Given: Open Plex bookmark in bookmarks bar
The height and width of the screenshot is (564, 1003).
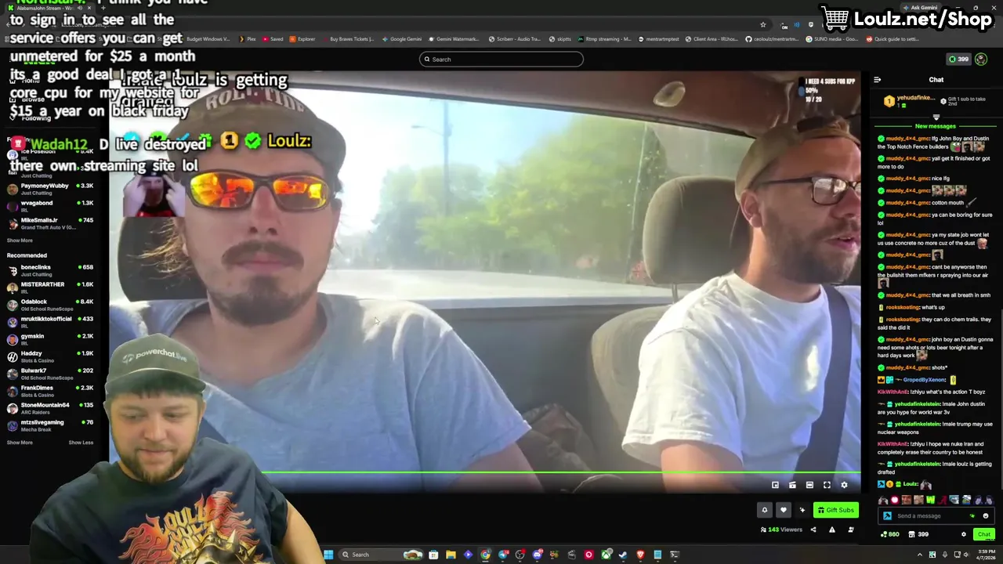Looking at the screenshot, I should [248, 38].
